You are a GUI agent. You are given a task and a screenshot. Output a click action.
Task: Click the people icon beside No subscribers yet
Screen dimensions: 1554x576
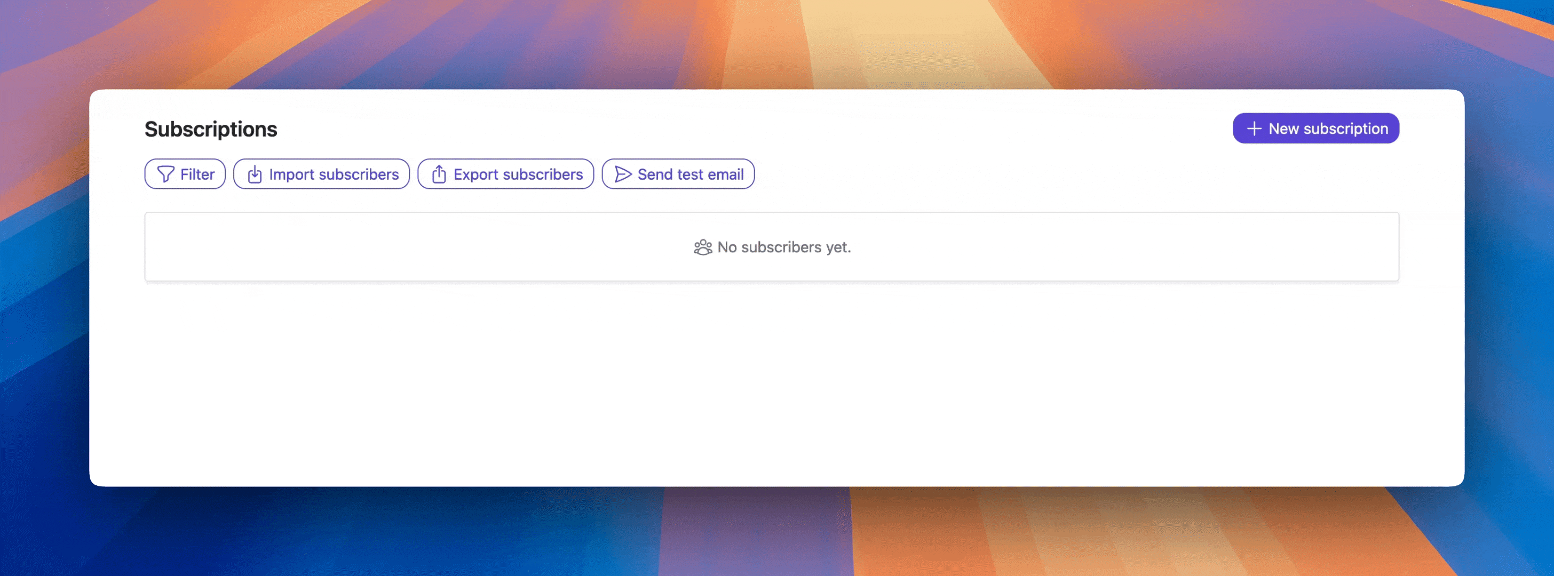click(703, 247)
